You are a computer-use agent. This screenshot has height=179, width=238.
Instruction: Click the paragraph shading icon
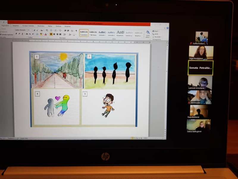(70, 35)
